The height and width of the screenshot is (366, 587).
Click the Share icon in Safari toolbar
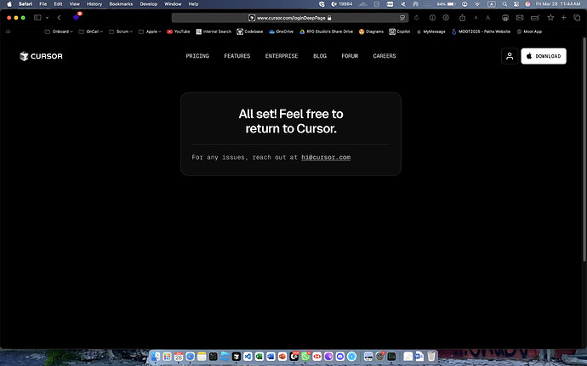[462, 18]
